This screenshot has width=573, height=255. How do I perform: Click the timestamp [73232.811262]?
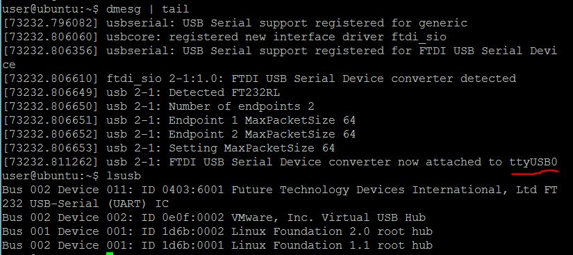[51, 162]
